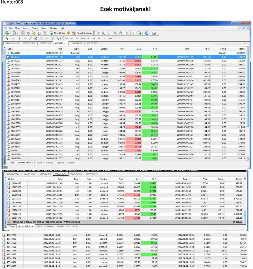Click the Expert Advisors button
Screen dimensions: 253x269
pyautogui.click(x=82, y=33)
